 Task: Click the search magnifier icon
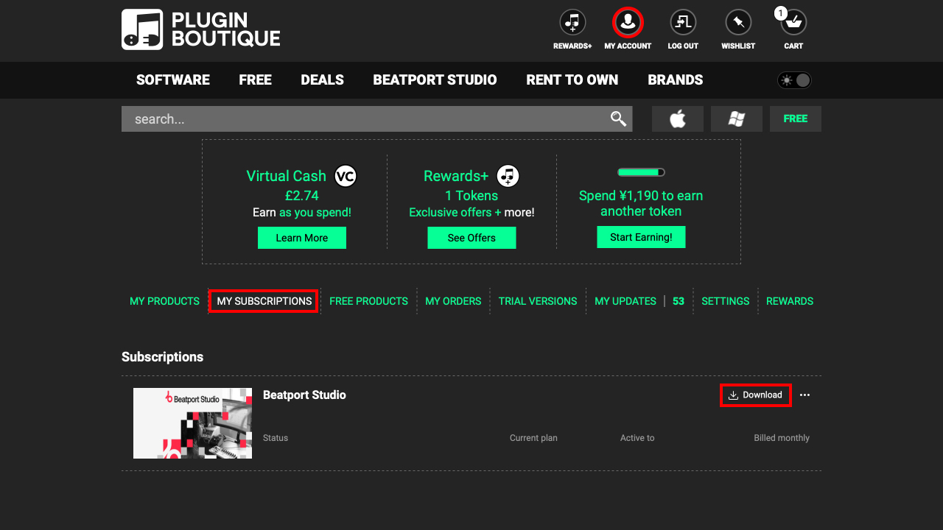618,119
